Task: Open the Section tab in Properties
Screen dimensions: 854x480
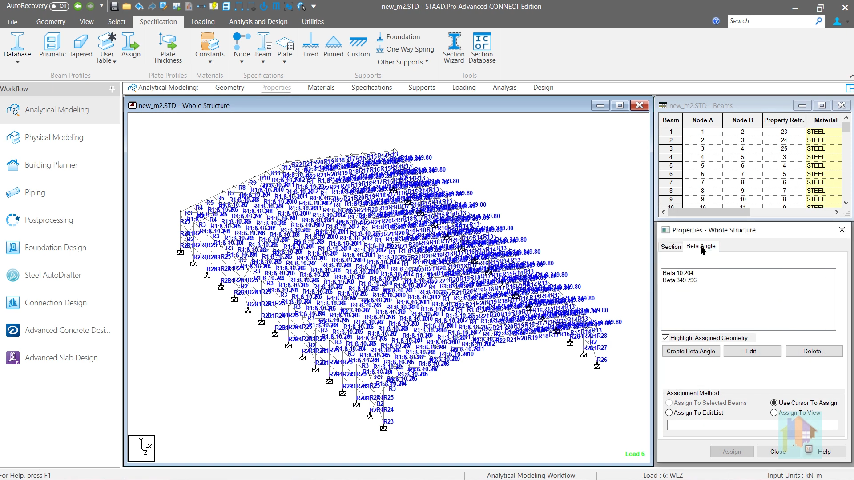Action: pyautogui.click(x=670, y=246)
